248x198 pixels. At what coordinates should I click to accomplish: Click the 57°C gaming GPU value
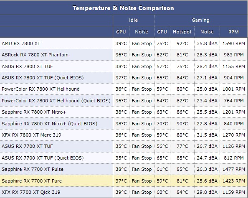(x=162, y=66)
